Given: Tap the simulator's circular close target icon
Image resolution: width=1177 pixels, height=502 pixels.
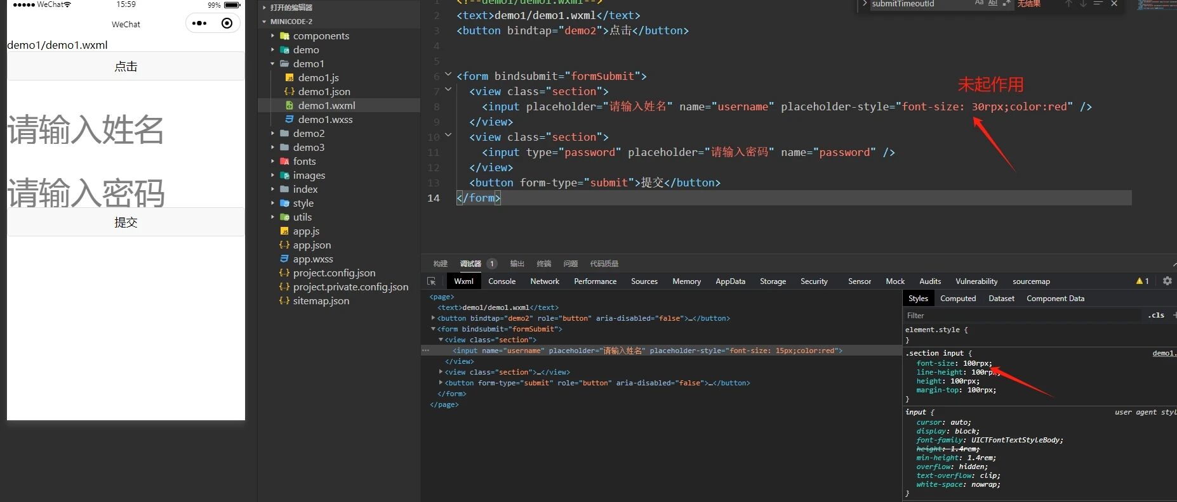Looking at the screenshot, I should click(227, 23).
